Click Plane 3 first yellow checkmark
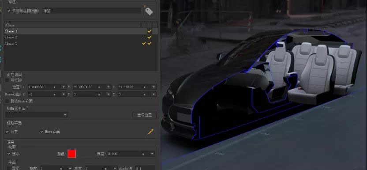The height and width of the screenshot is (170, 367). tap(144, 43)
